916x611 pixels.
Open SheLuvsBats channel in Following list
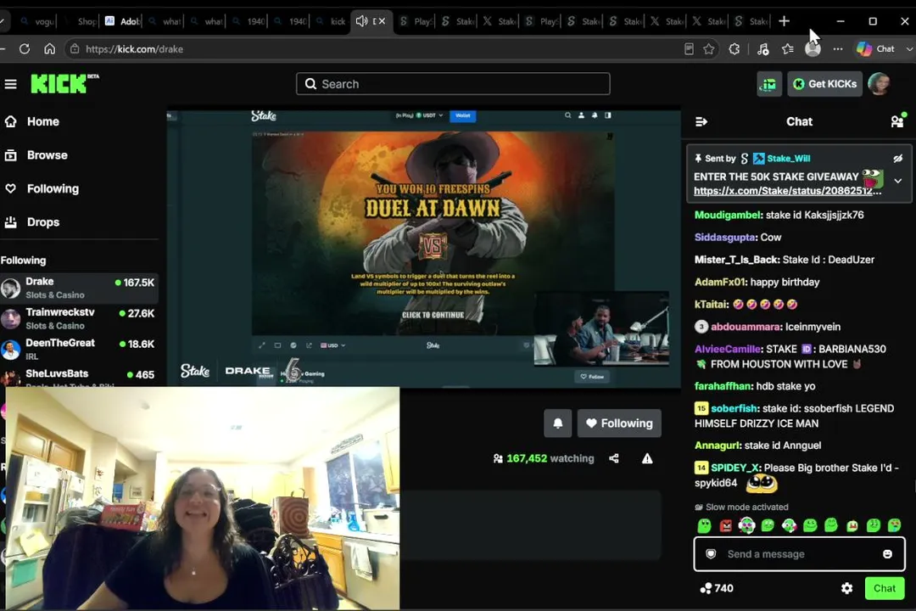tap(79, 376)
